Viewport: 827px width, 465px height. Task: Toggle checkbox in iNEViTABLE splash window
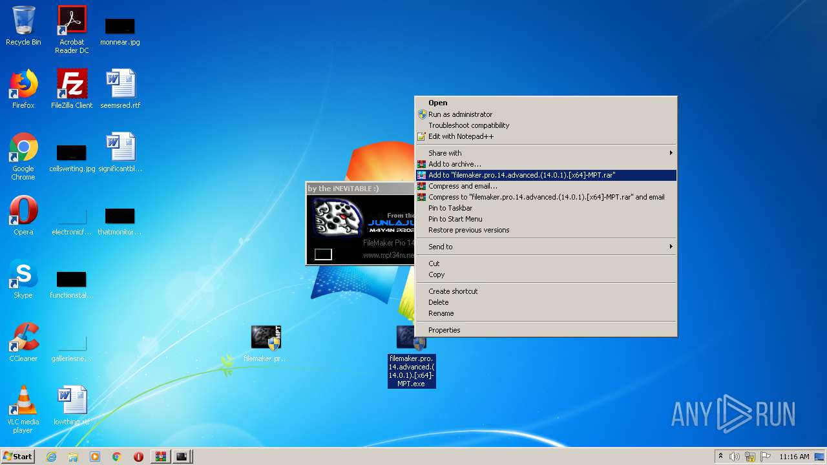point(323,254)
